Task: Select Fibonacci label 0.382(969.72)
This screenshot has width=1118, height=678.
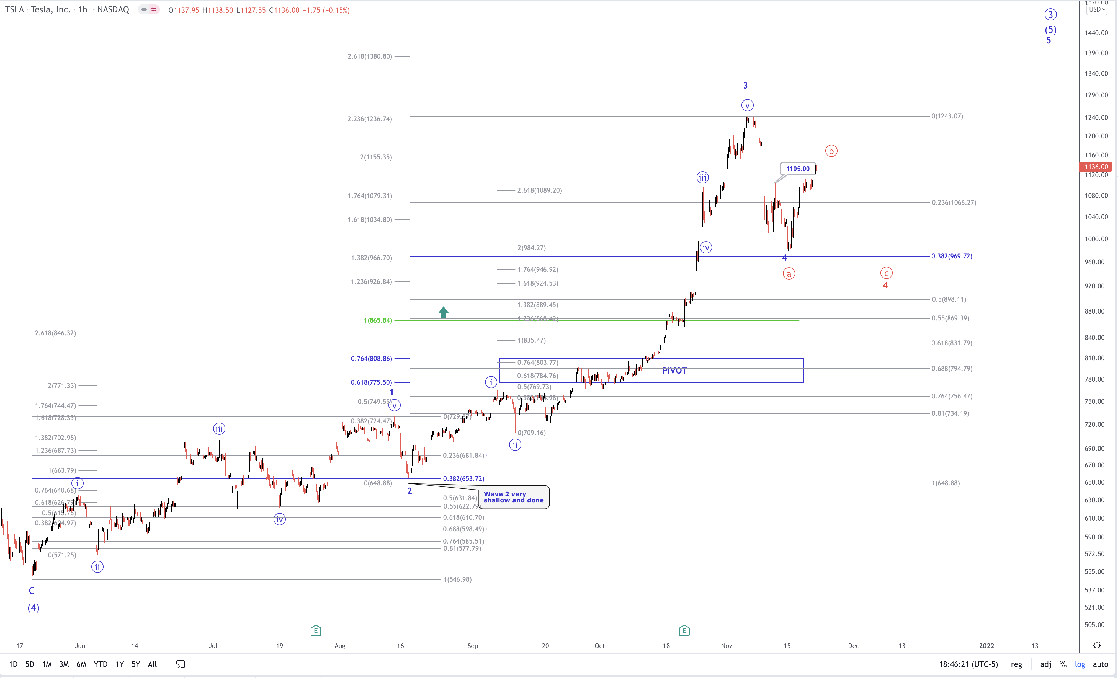Action: (952, 256)
